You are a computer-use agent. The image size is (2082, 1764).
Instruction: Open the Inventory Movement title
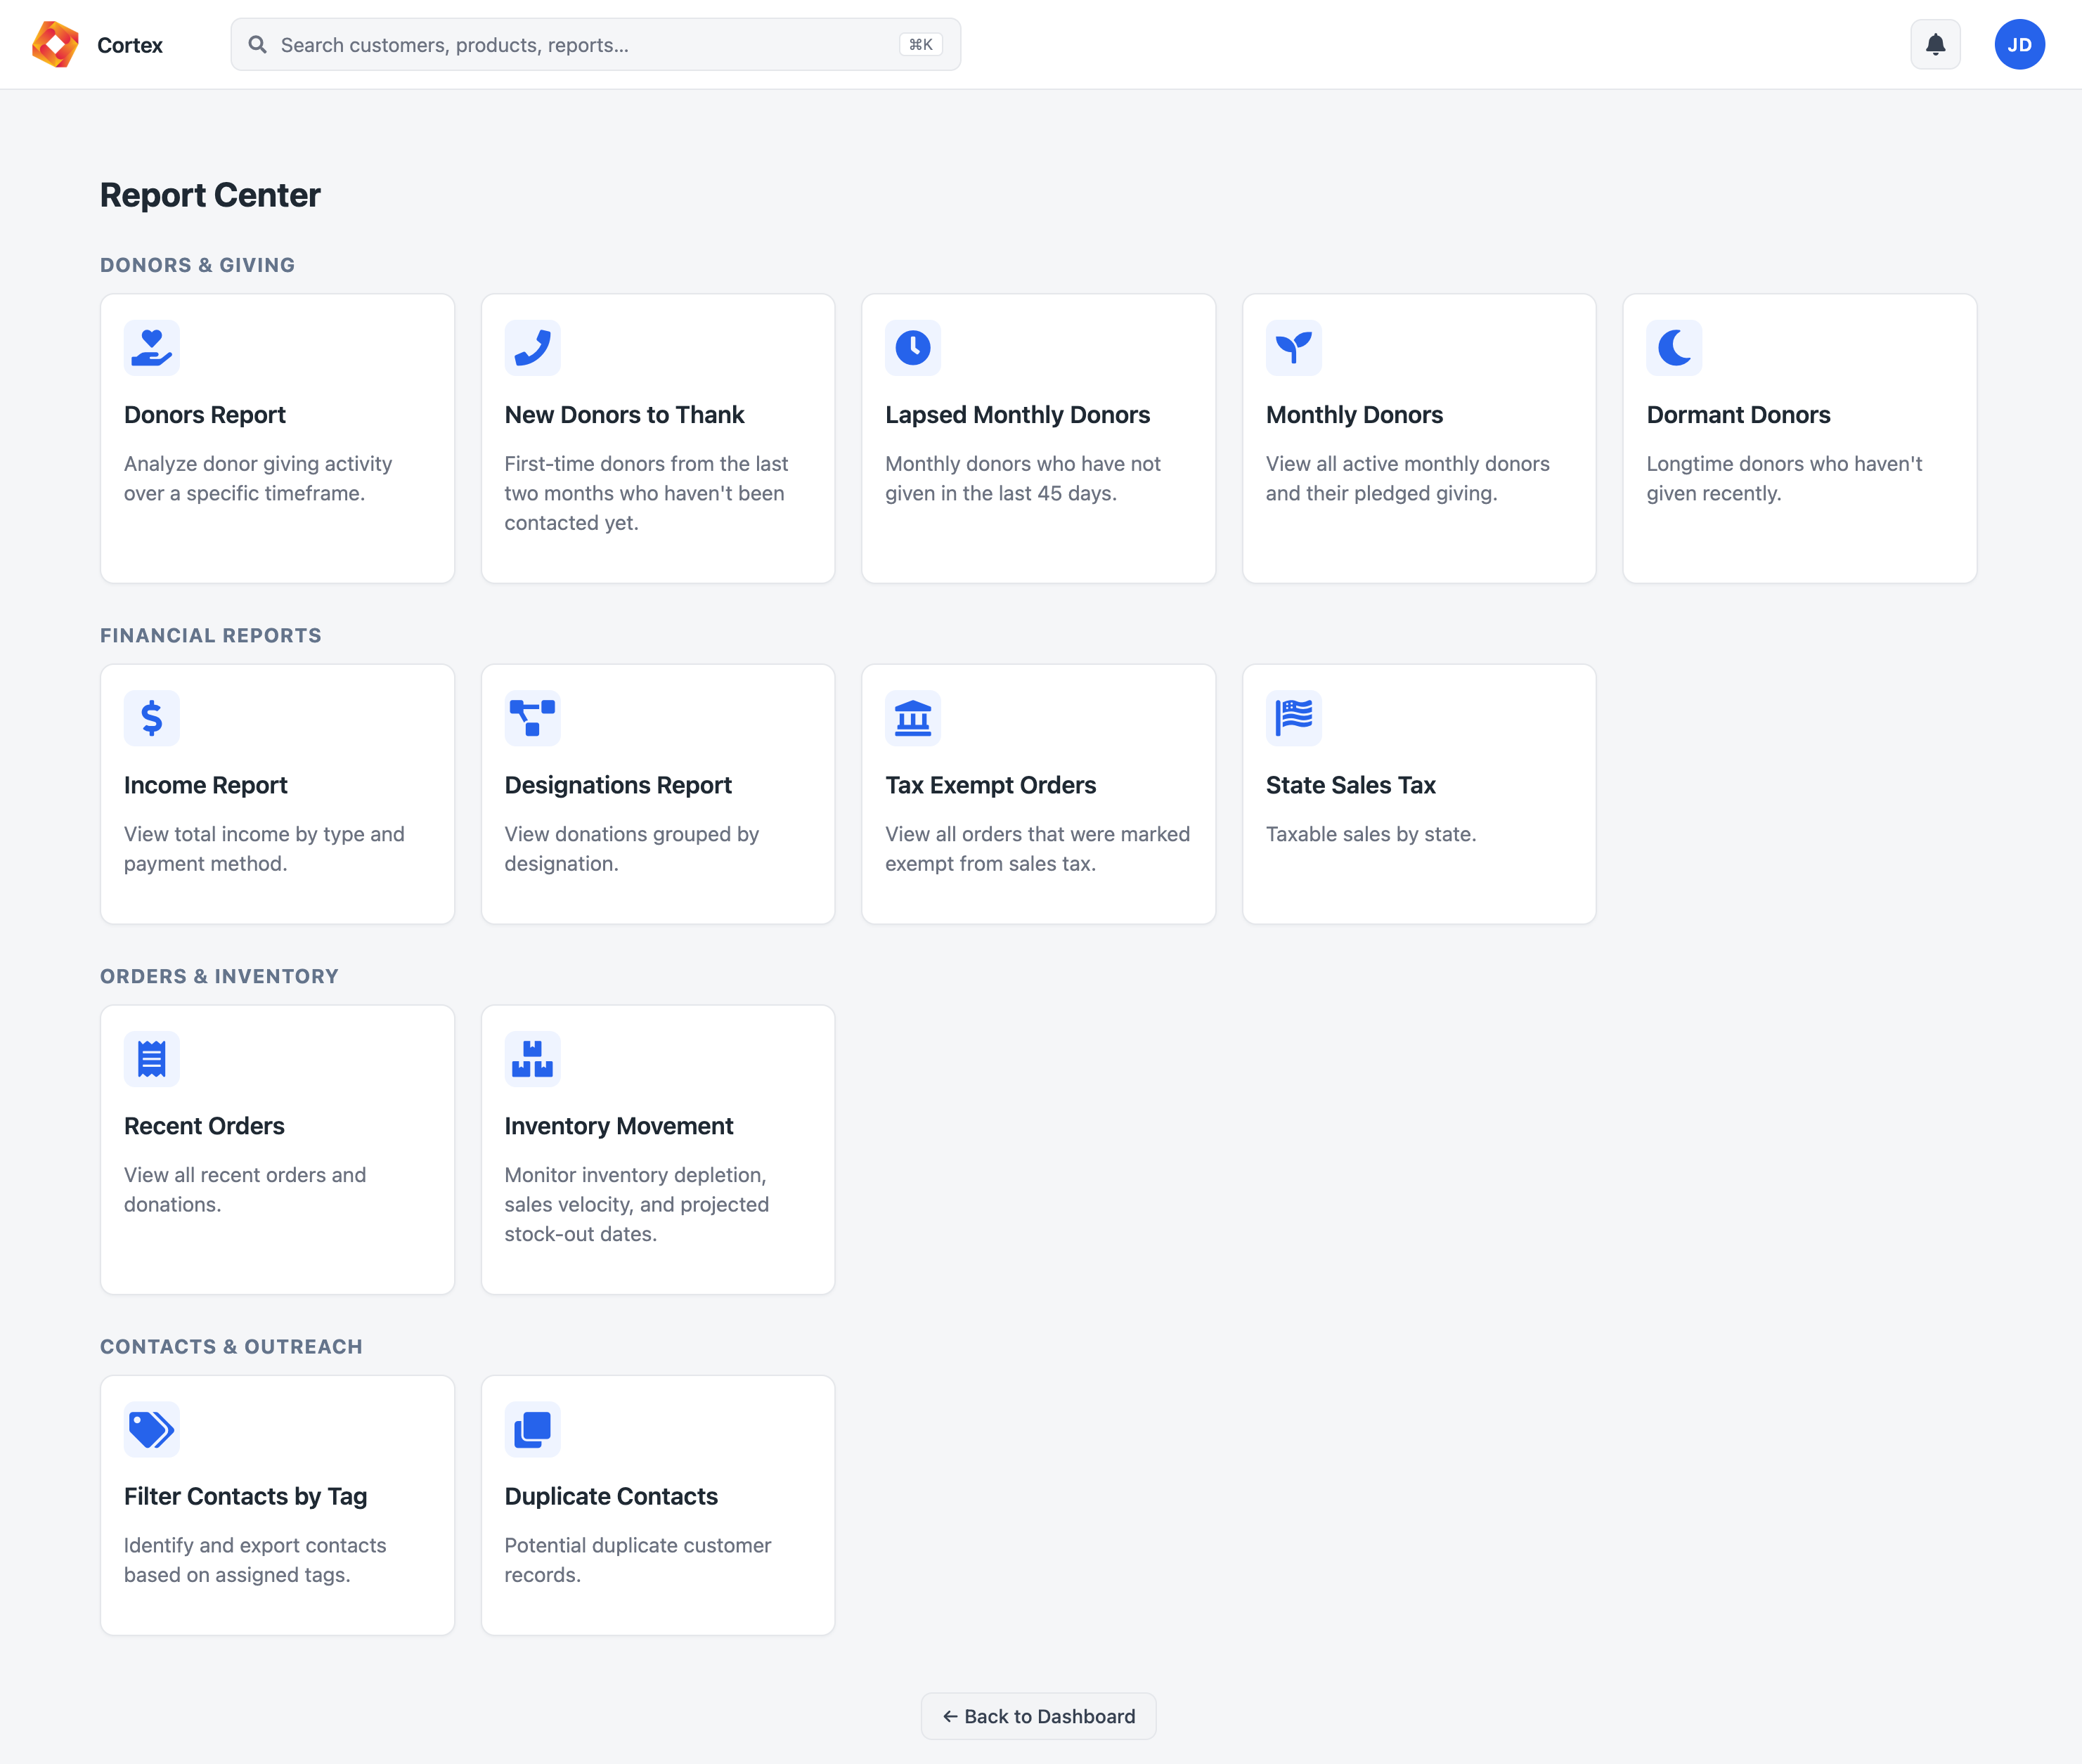pos(619,1125)
